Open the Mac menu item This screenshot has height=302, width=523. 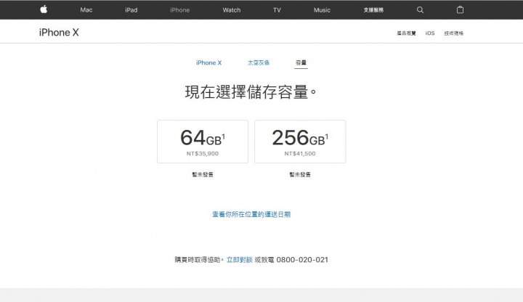point(86,10)
